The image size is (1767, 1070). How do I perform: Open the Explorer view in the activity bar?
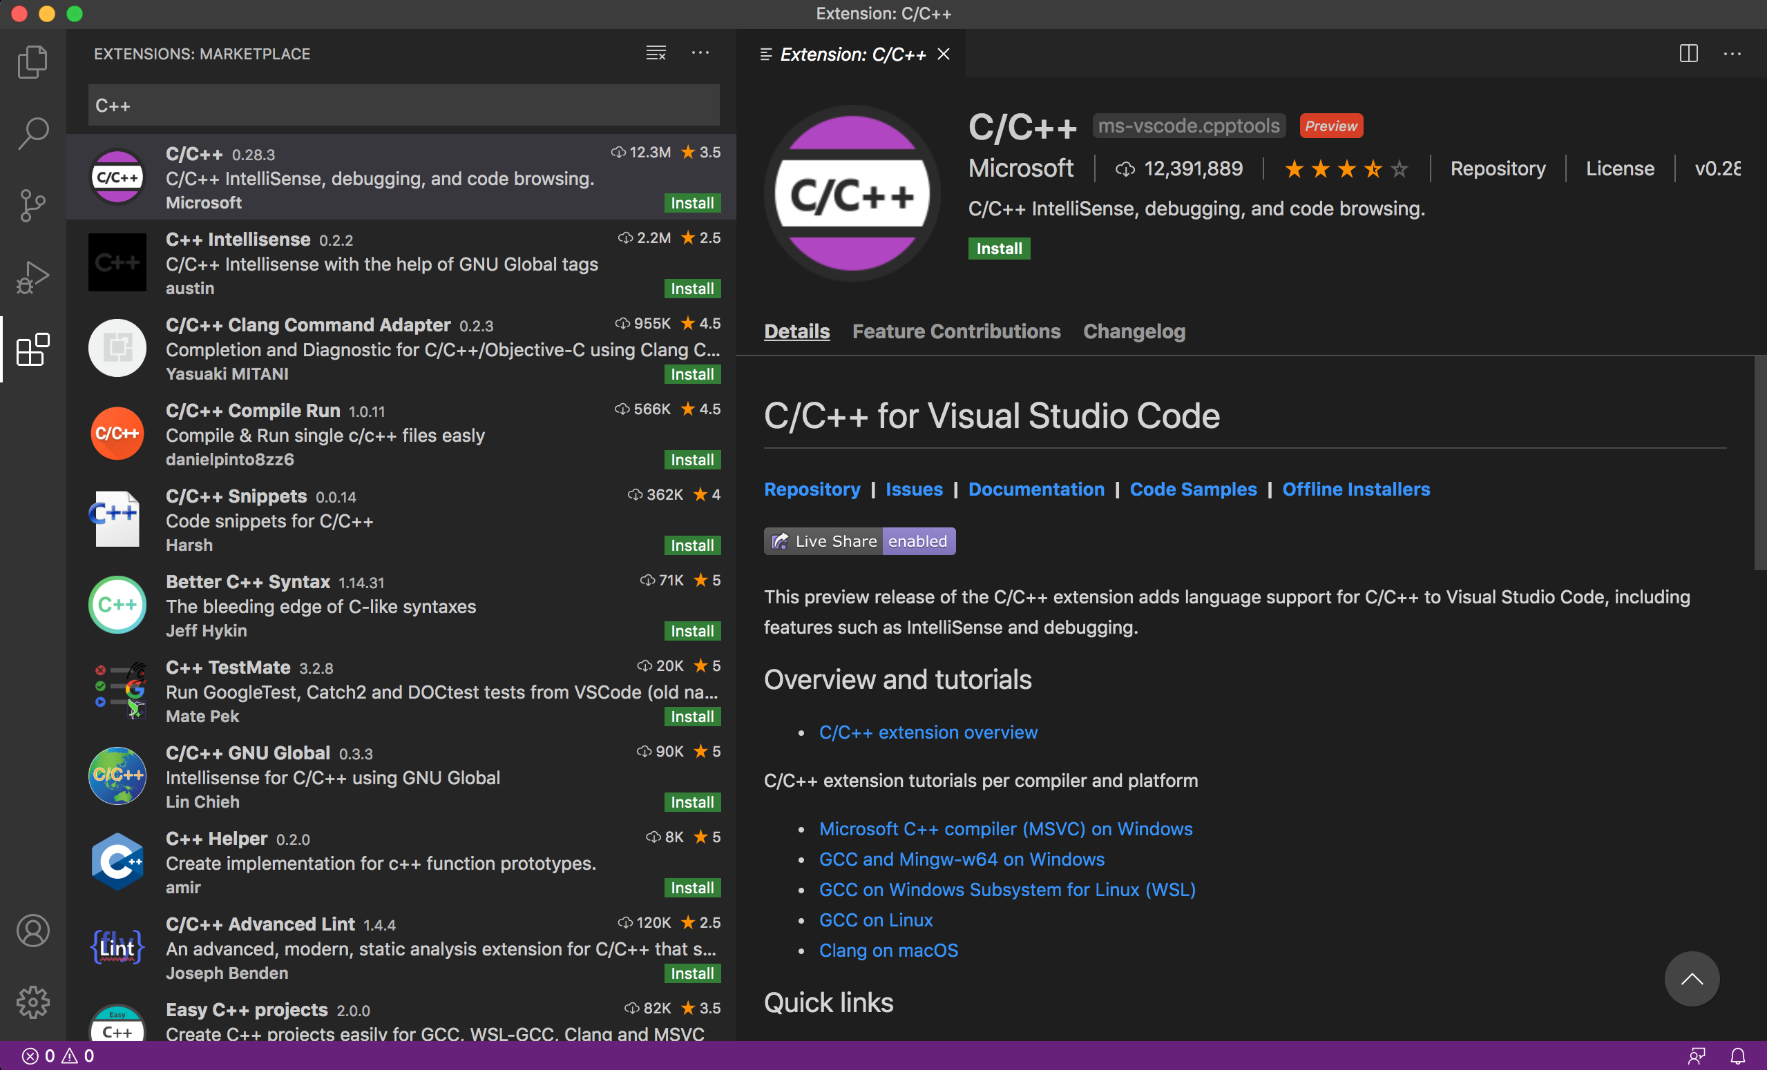pos(32,61)
